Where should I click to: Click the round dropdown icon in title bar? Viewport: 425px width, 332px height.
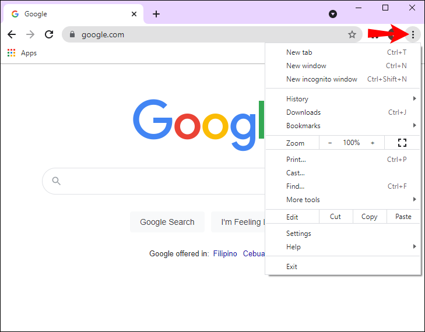click(333, 14)
